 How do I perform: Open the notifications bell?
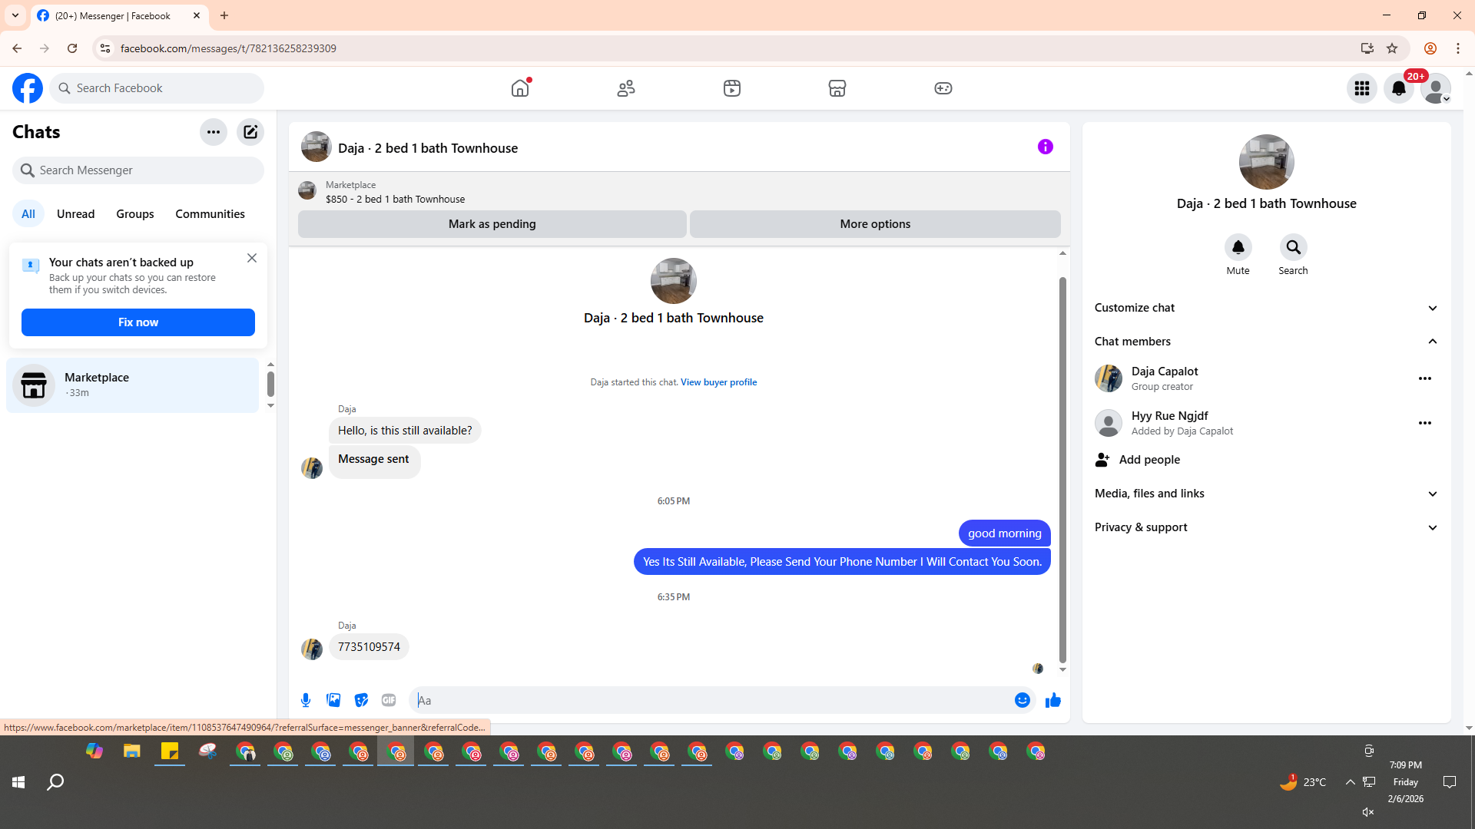(x=1399, y=88)
